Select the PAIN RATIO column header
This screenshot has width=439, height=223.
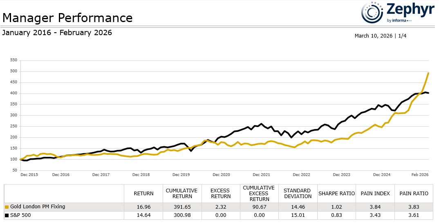[414, 194]
